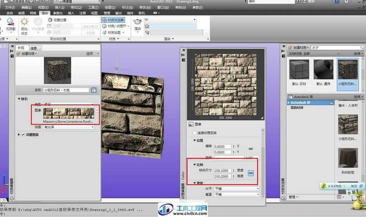Click the sun date calendar icon

[49, 26]
